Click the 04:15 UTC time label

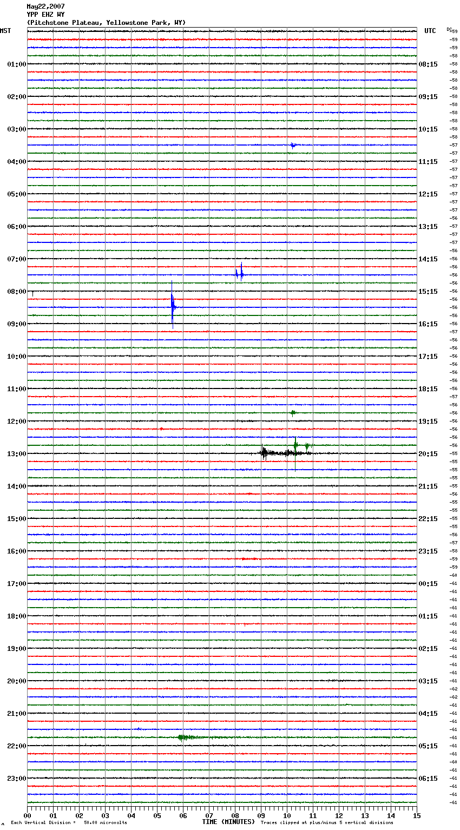pyautogui.click(x=428, y=714)
